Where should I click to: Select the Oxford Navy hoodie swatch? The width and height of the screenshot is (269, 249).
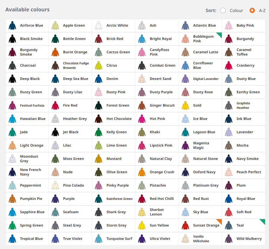point(200,172)
